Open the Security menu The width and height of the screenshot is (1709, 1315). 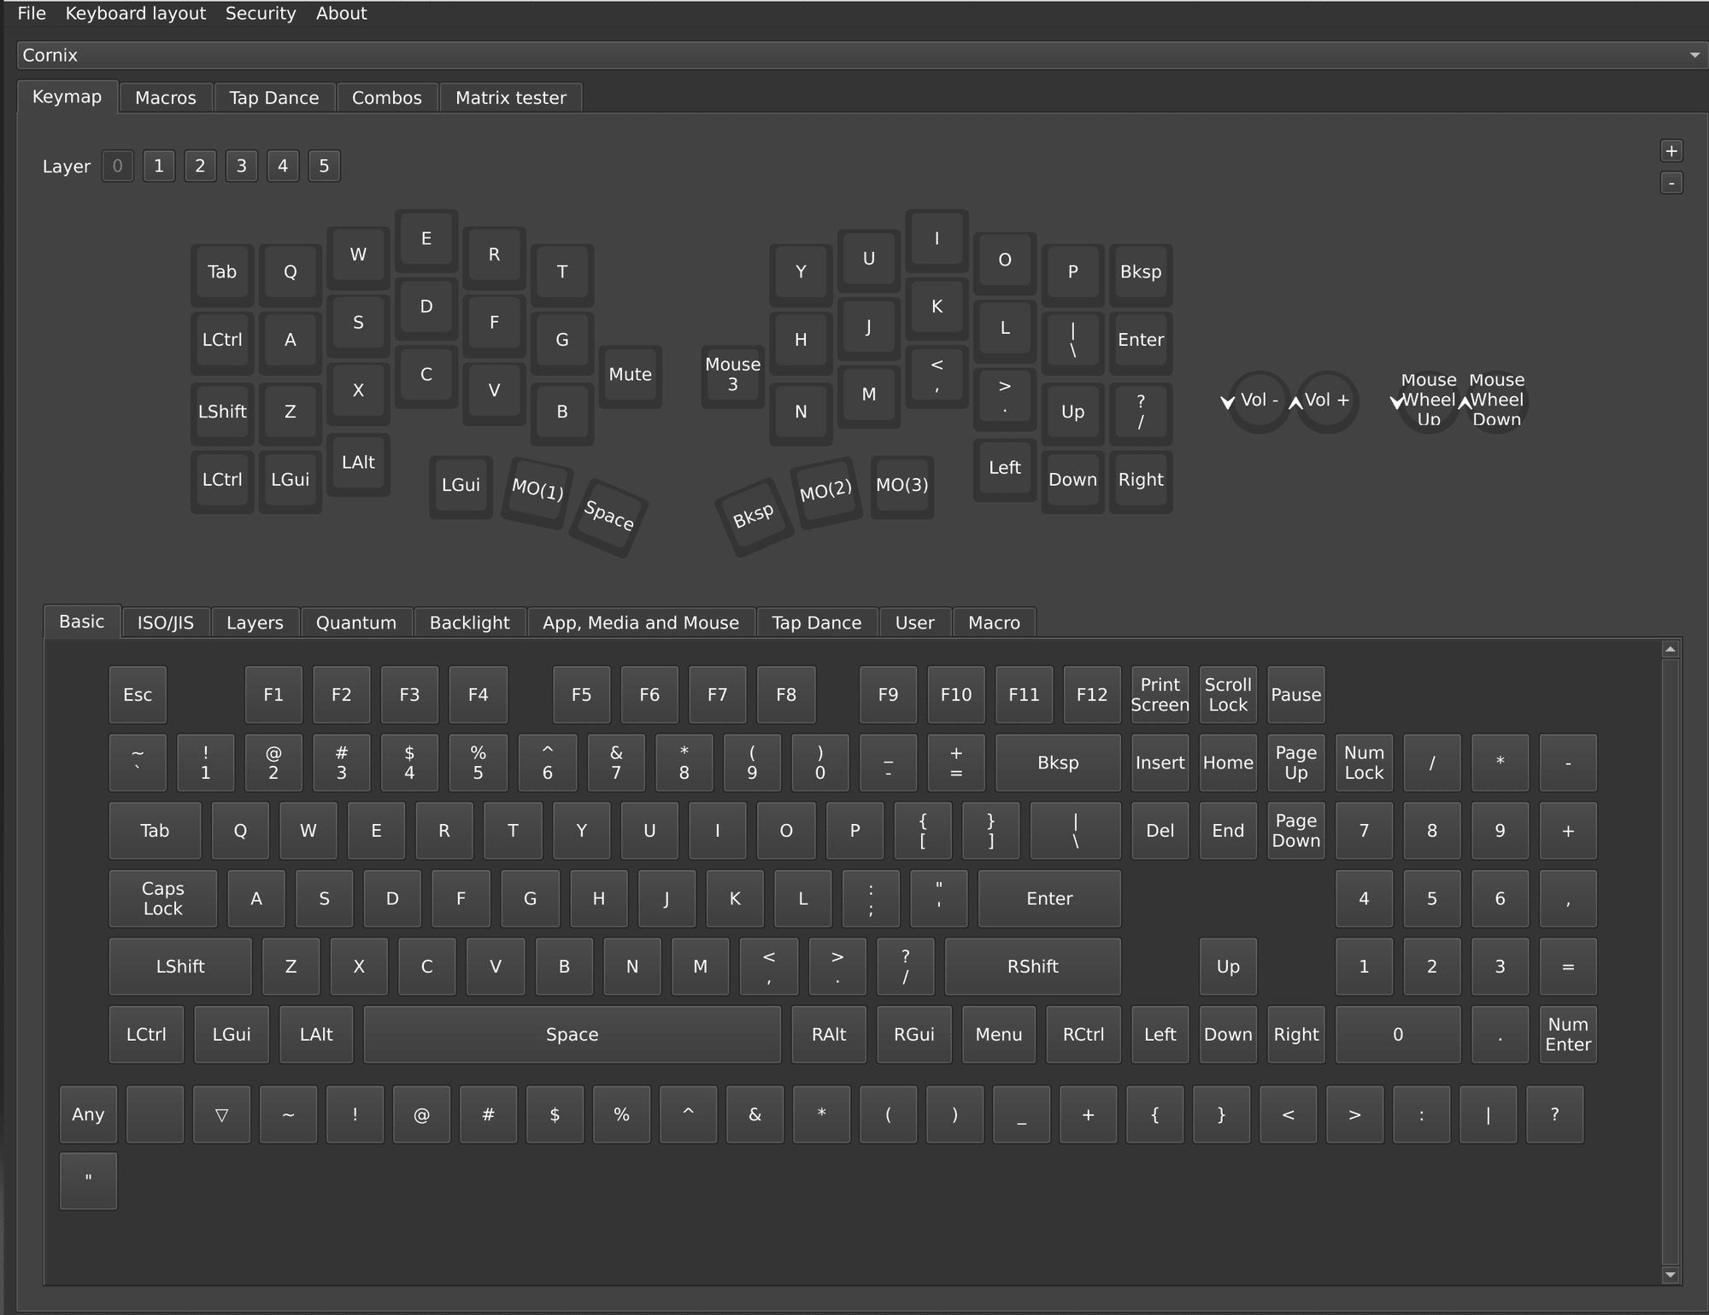[x=261, y=13]
